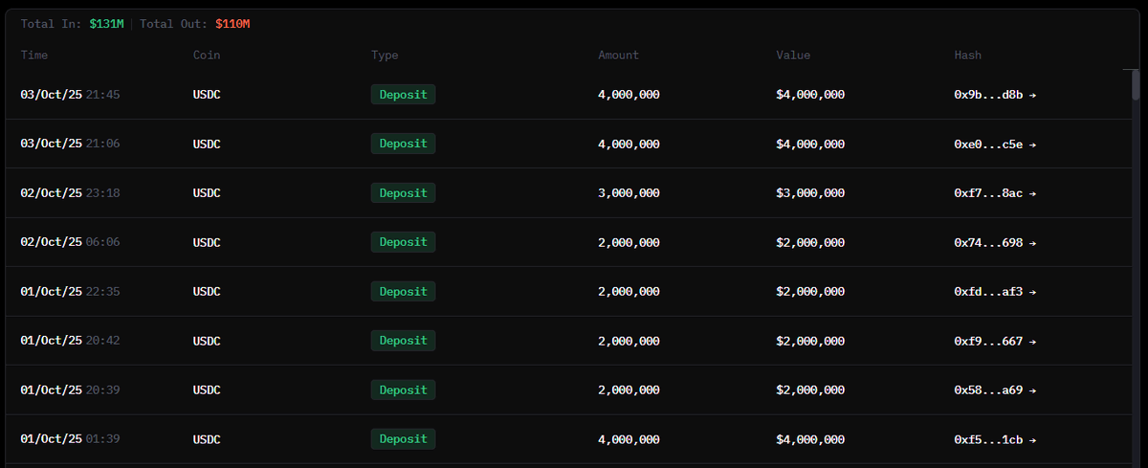Click the Total In $131M value
Viewport: 1148px width, 468px height.
[106, 24]
